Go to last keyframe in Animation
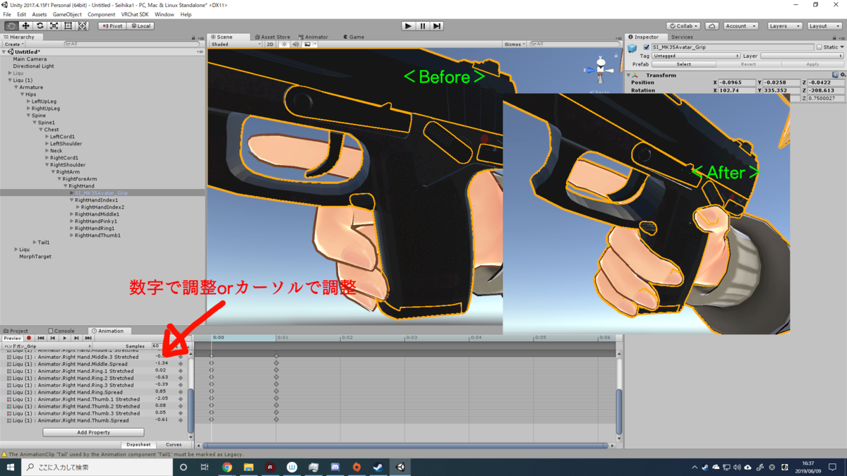 point(88,338)
